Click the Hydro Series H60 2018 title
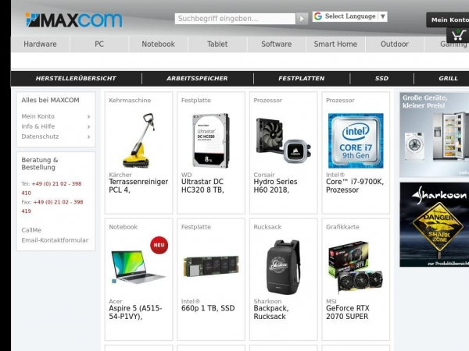 (275, 186)
